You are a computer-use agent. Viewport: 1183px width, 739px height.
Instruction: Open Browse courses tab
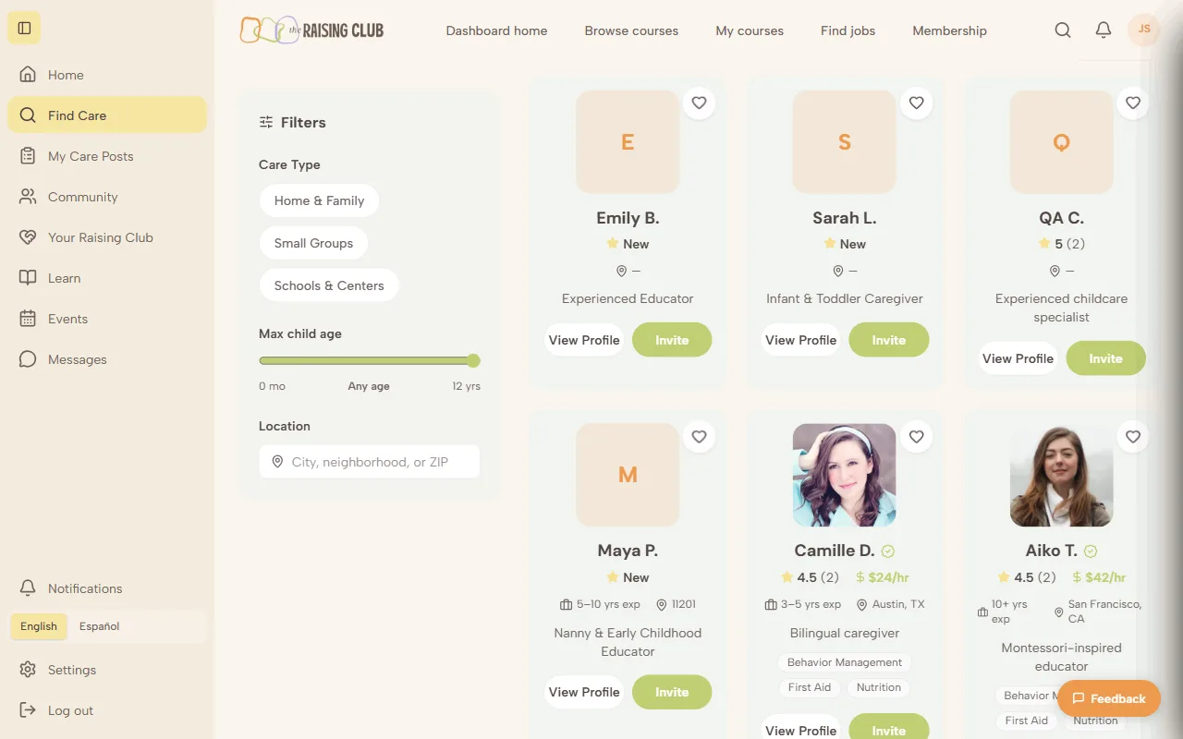pos(631,30)
